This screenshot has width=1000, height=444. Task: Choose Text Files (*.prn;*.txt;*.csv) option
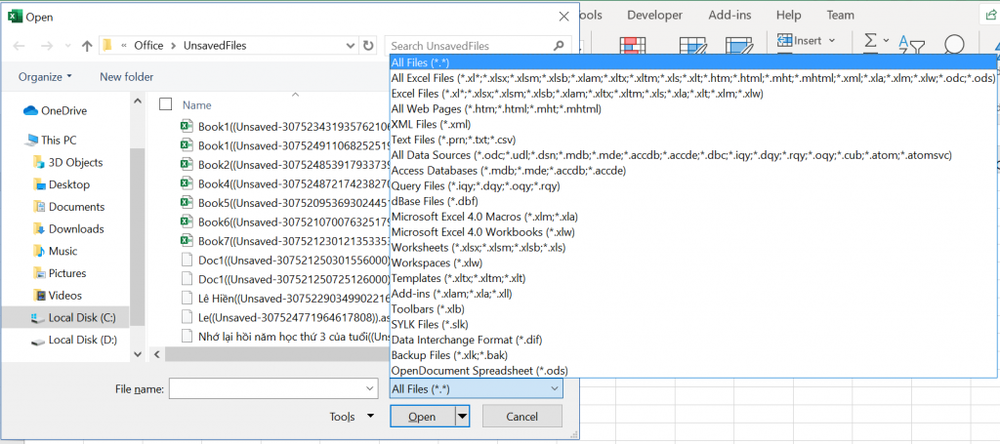click(692, 141)
